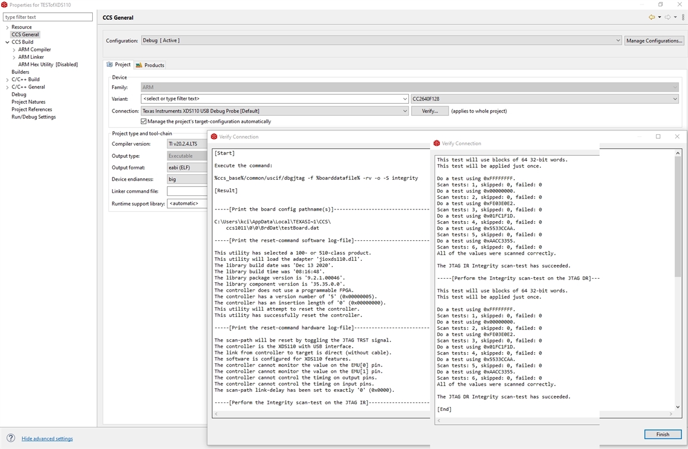The width and height of the screenshot is (688, 449).
Task: Select Project References tree item
Action: (32, 109)
